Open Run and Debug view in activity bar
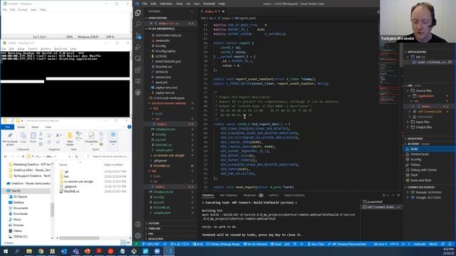Screen dimensions: 456x256 pos(138,47)
